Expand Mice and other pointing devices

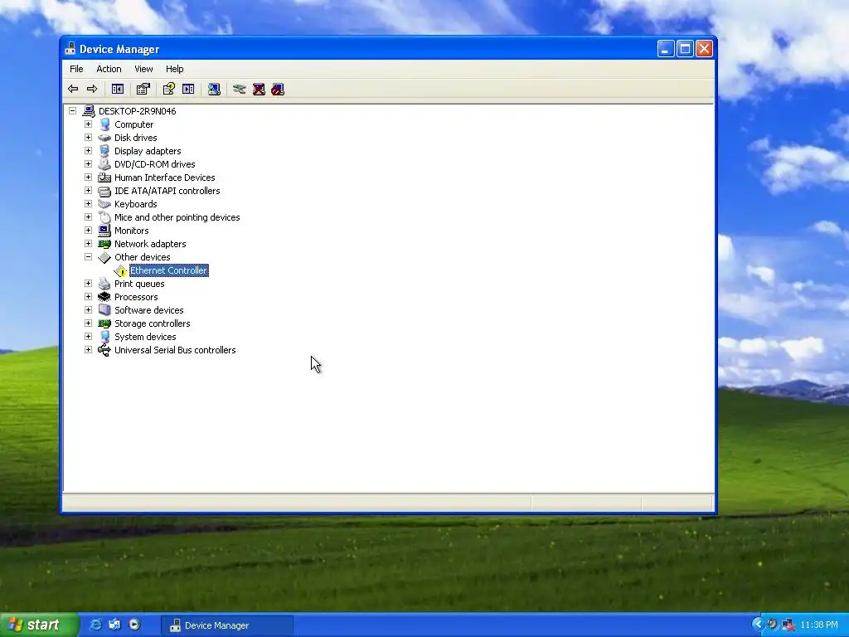[x=88, y=217]
